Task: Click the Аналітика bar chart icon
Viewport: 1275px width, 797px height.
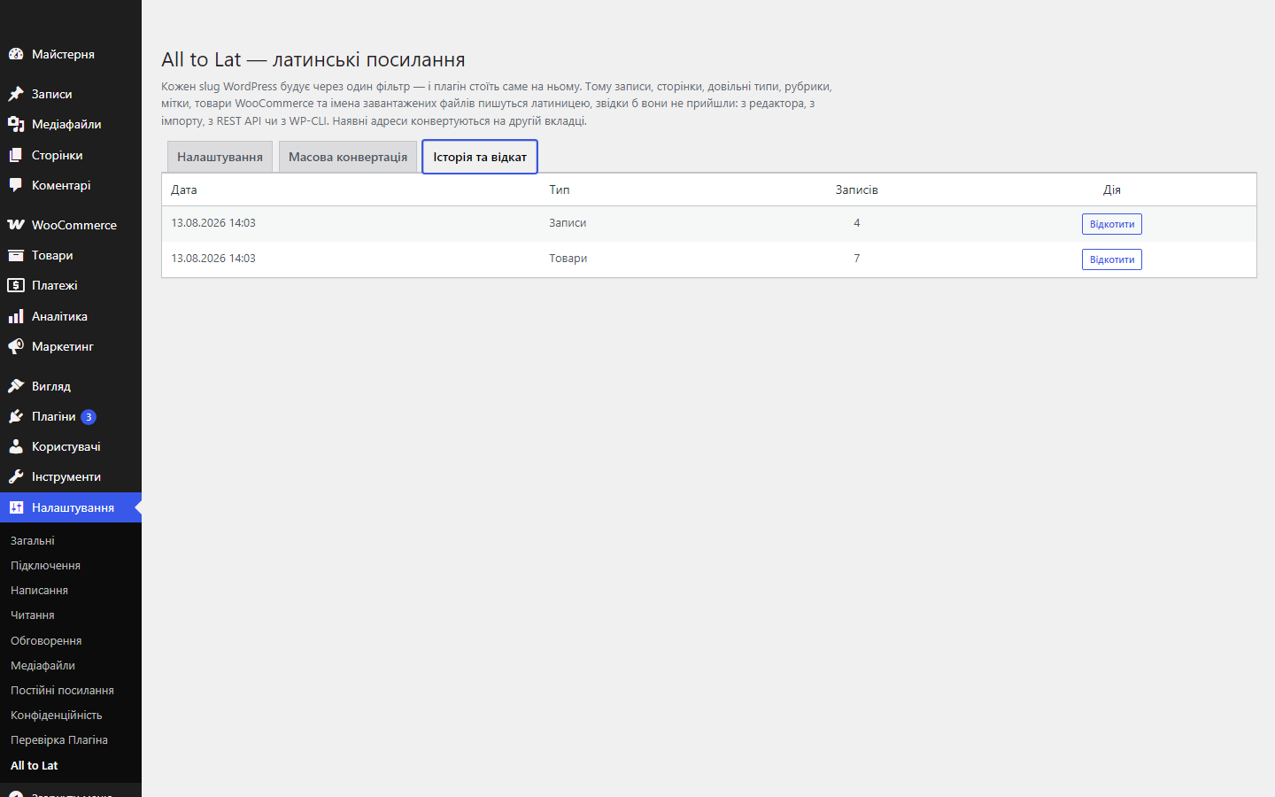Action: click(x=16, y=316)
